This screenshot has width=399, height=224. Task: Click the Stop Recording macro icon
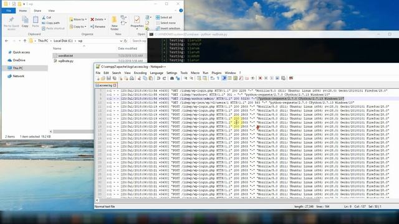[x=266, y=78]
